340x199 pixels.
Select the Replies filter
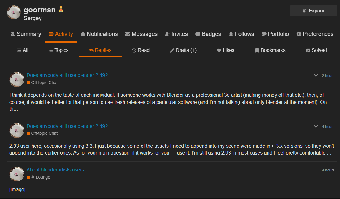(x=100, y=50)
